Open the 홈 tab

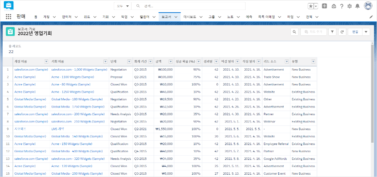[x=36, y=17]
